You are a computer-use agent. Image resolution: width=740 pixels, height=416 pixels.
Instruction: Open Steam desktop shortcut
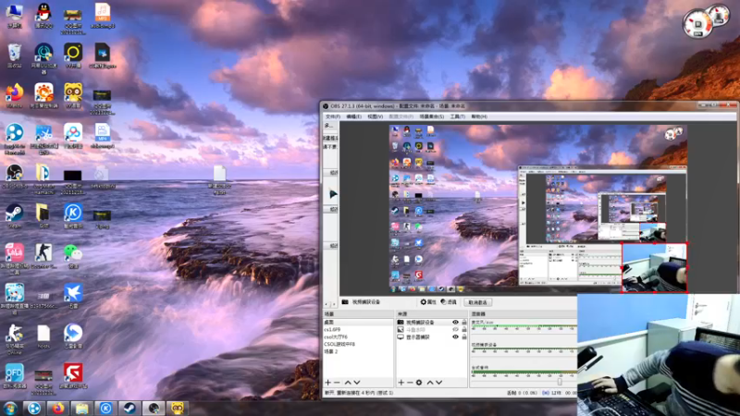tap(15, 216)
